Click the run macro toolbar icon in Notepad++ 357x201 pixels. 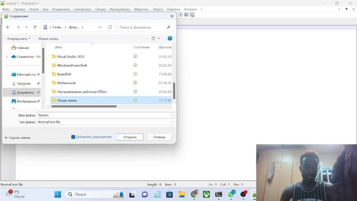180,15
